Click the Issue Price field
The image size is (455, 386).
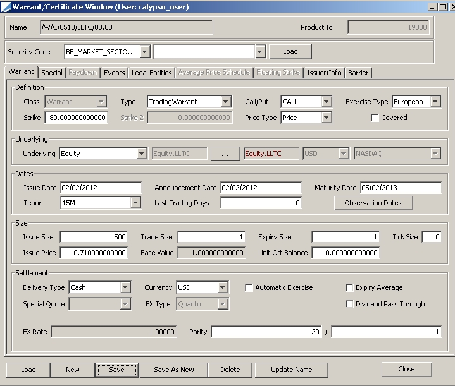pyautogui.click(x=94, y=253)
